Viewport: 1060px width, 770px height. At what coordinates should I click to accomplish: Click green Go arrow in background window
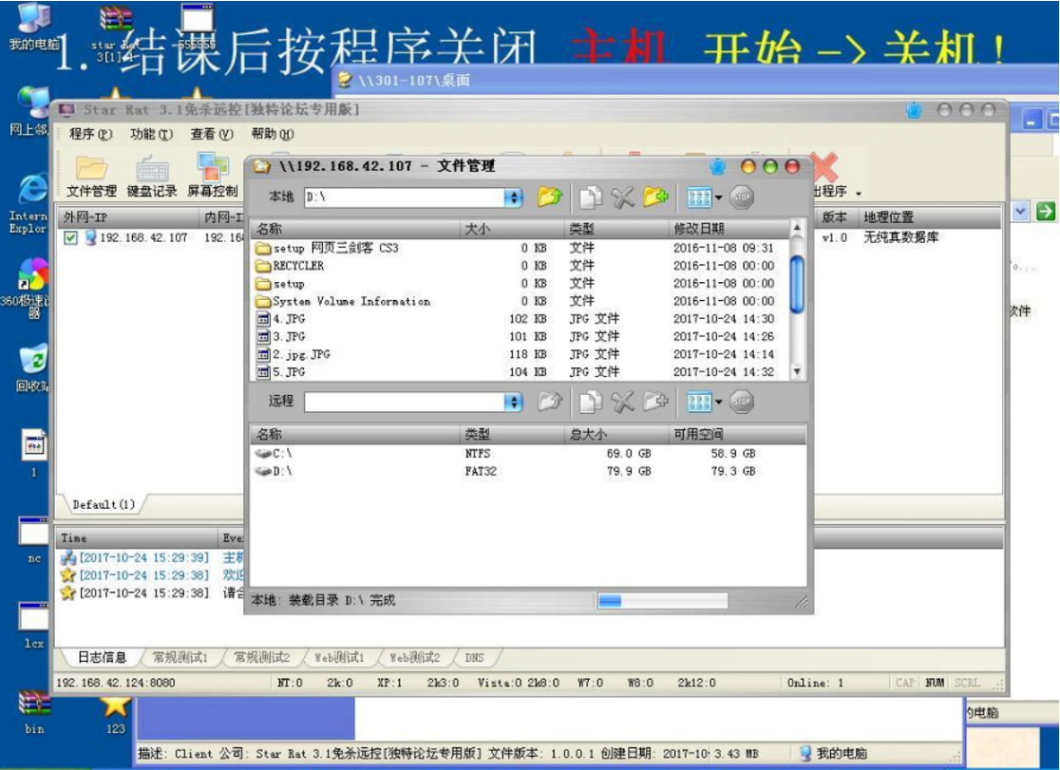pos(1045,212)
